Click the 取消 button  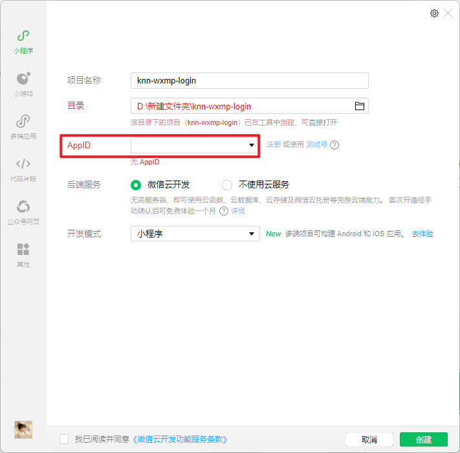click(x=369, y=439)
